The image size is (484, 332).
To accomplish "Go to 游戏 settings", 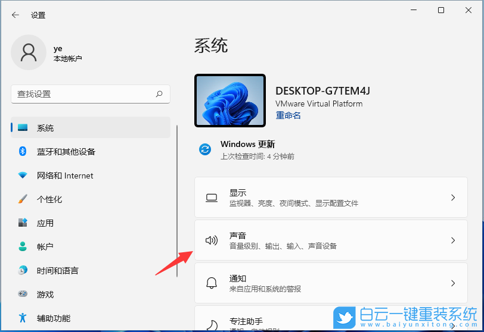I will click(91, 294).
